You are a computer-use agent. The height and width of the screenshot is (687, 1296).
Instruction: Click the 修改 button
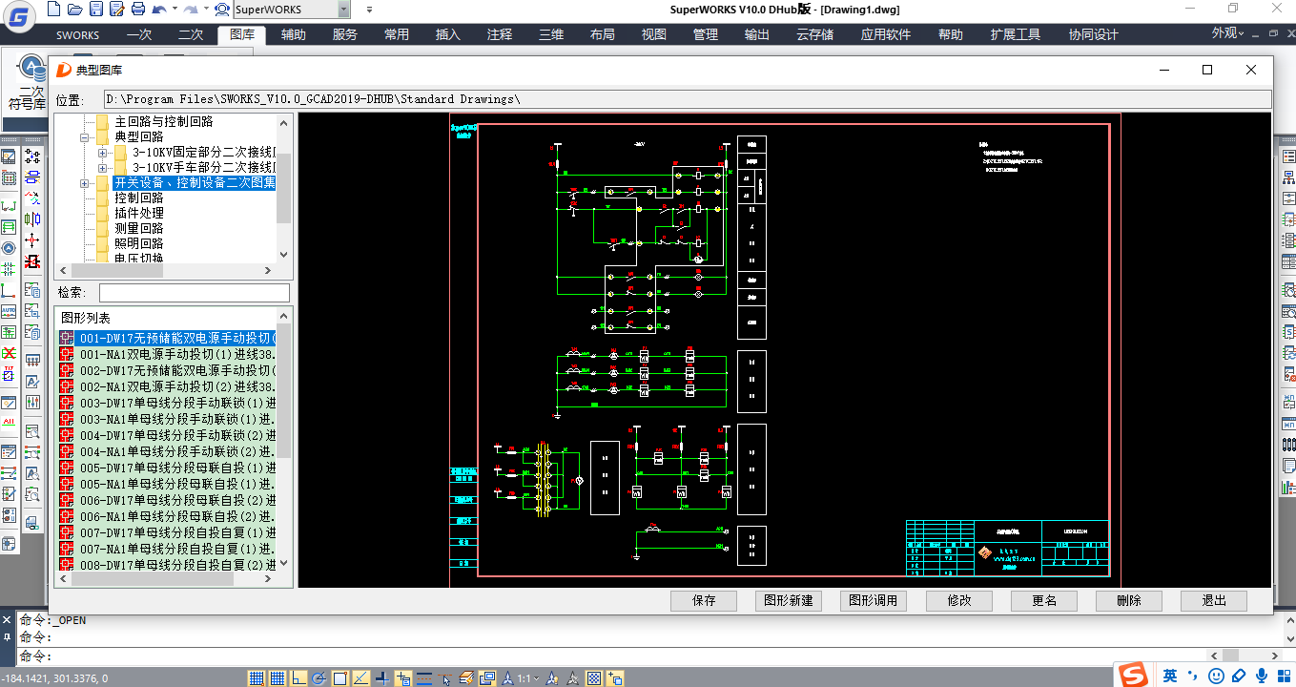pyautogui.click(x=958, y=601)
